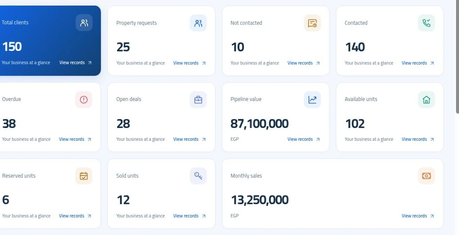Click the Contacted card title

click(x=356, y=23)
